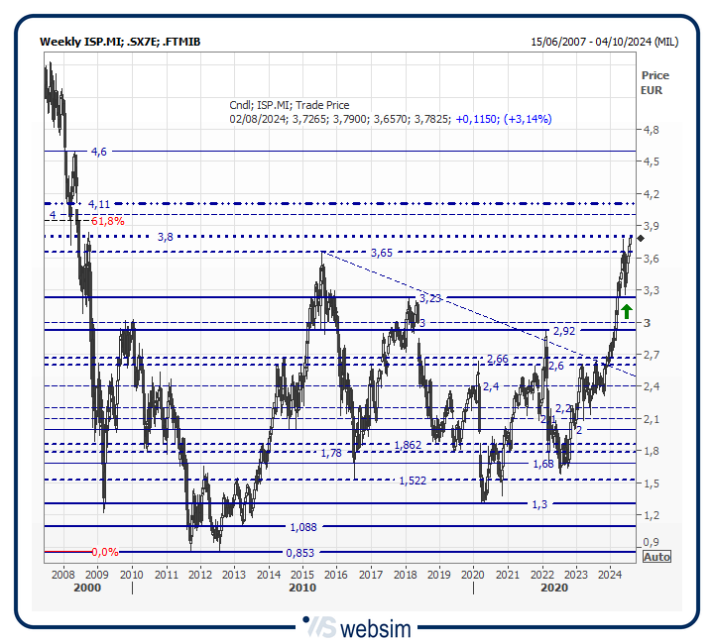Click the current price diamond marker
Screen dimensions: 714x643
point(642,238)
